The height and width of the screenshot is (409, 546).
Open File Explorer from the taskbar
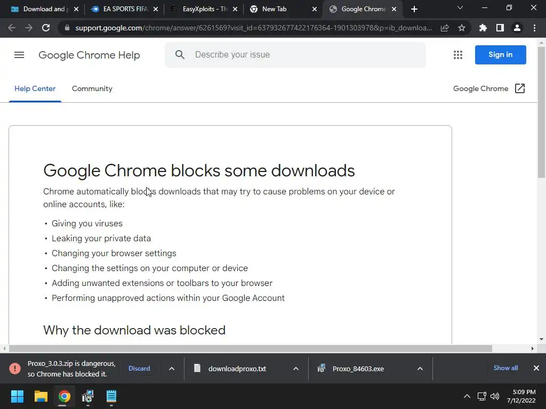click(41, 396)
